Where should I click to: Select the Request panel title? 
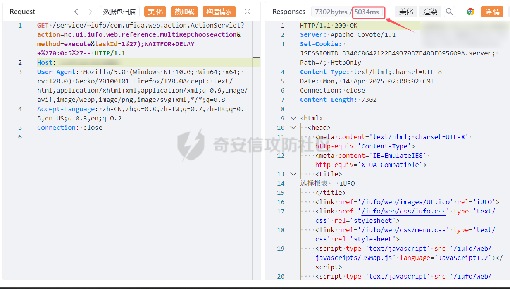22,12
